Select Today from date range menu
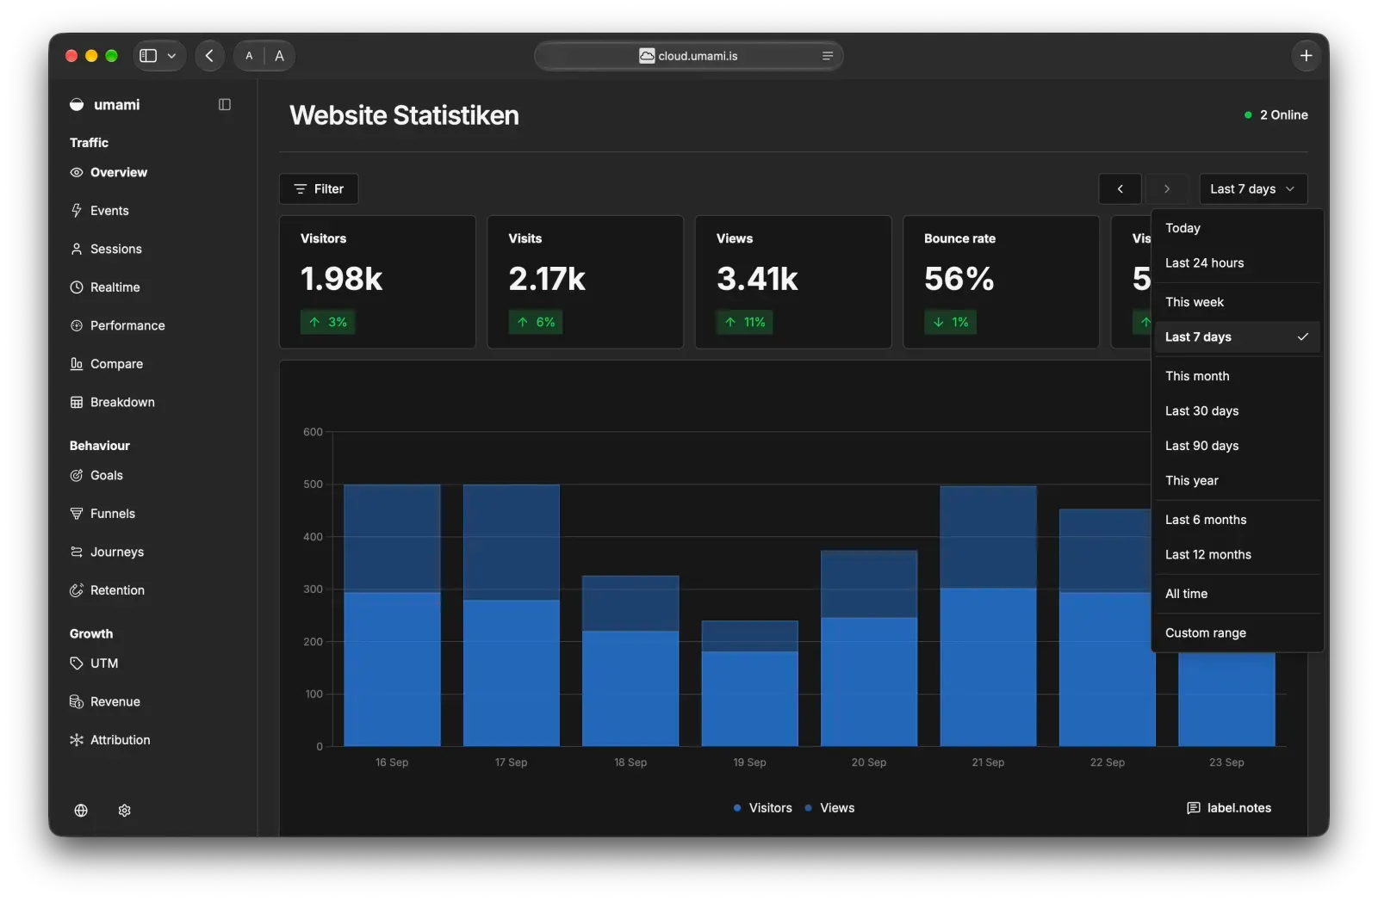This screenshot has width=1378, height=901. (1237, 228)
